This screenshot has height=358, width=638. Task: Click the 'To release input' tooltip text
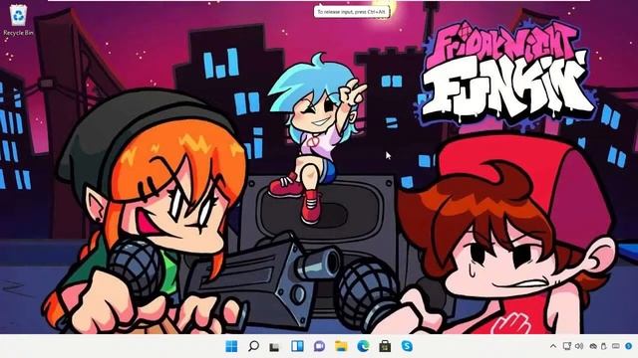point(351,12)
